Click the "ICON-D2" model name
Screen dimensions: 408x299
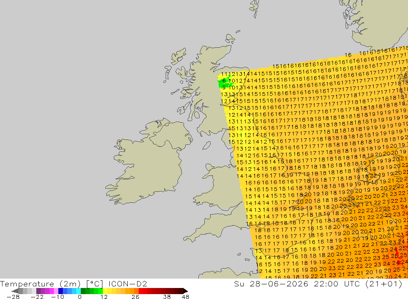pos(128,283)
